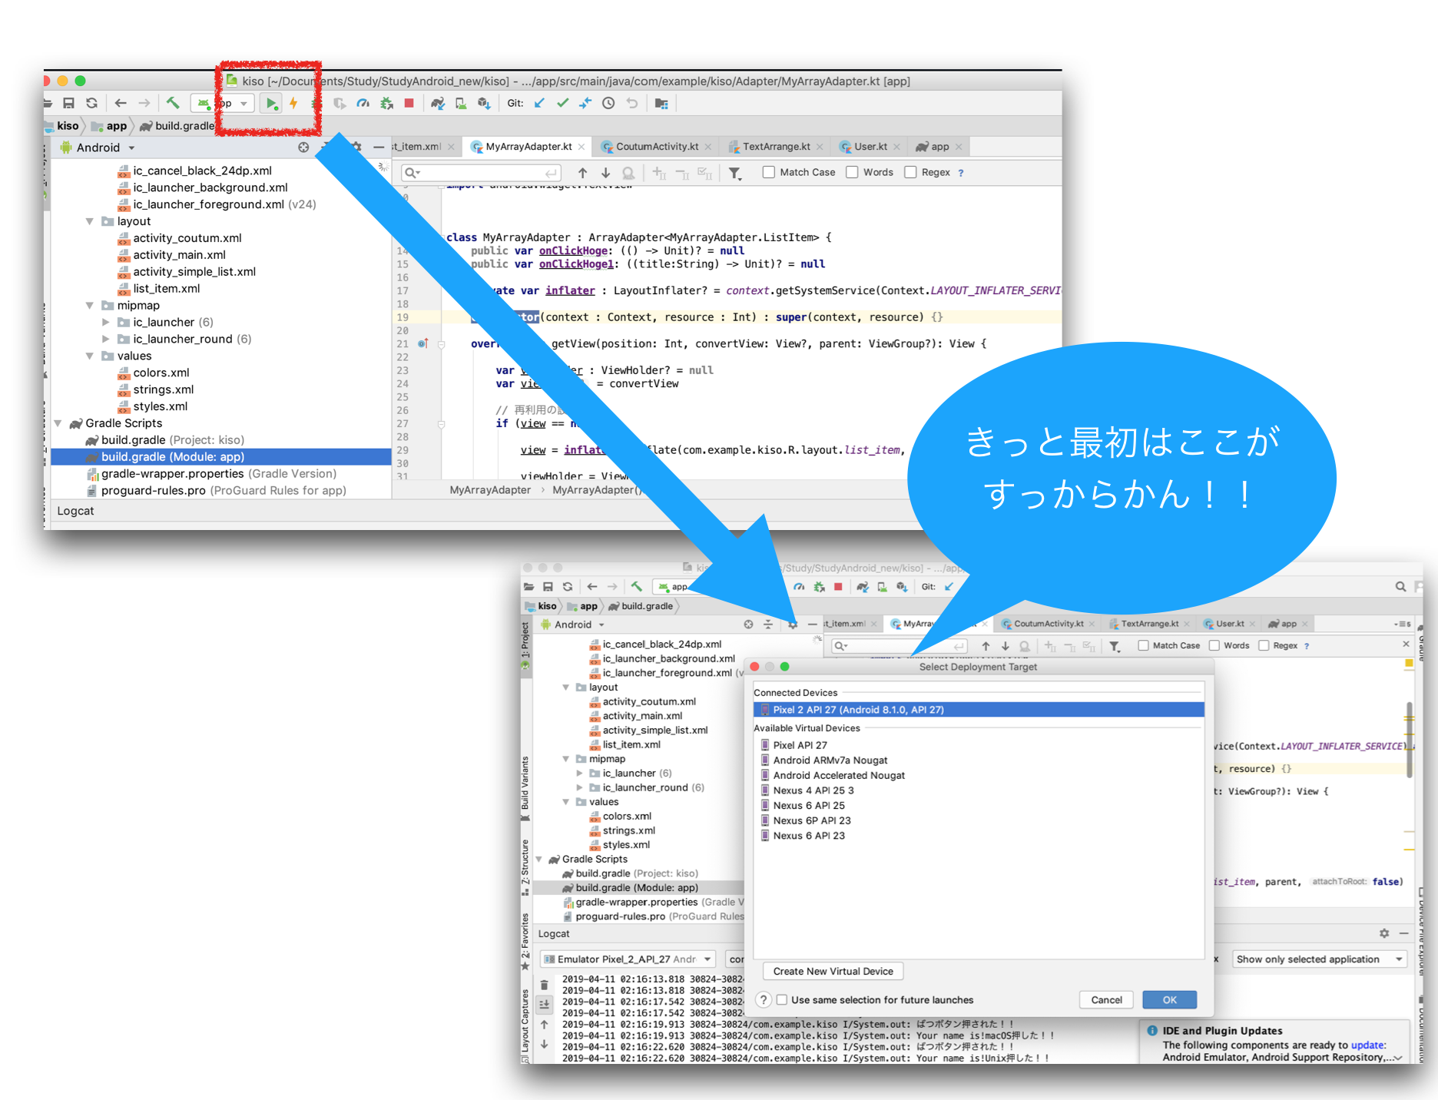The height and width of the screenshot is (1100, 1438).
Task: Open the Emulator Pixel_2_API_27 device dropdown in Logcat
Action: click(627, 959)
